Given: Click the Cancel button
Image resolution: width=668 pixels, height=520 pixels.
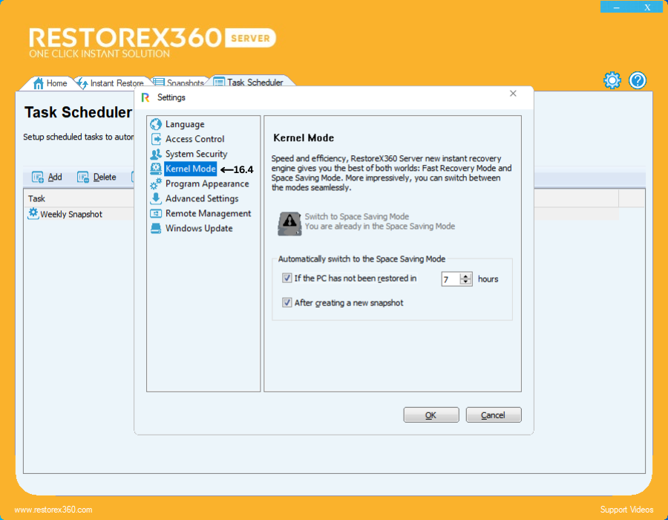Looking at the screenshot, I should click(494, 415).
